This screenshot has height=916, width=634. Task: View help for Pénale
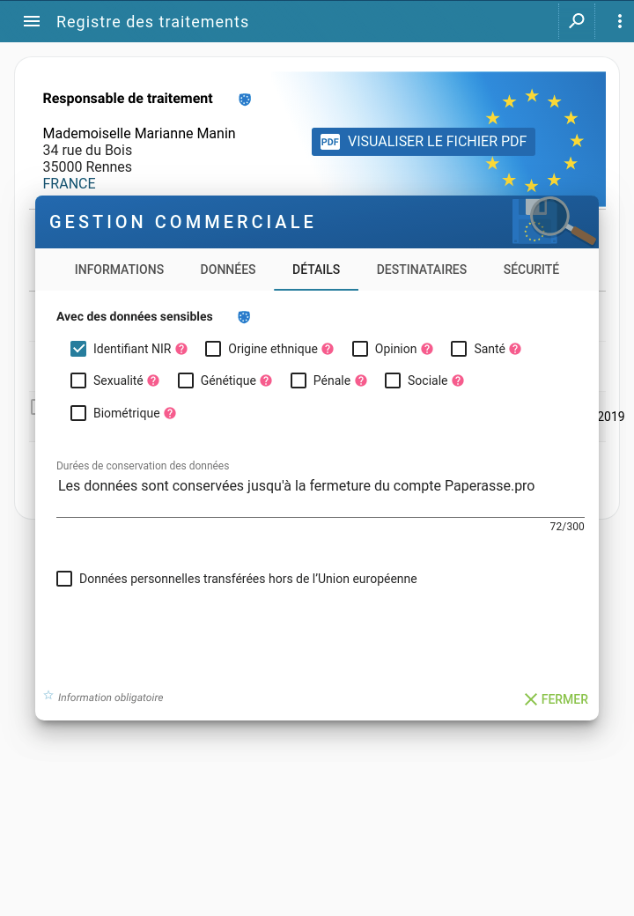pos(359,380)
